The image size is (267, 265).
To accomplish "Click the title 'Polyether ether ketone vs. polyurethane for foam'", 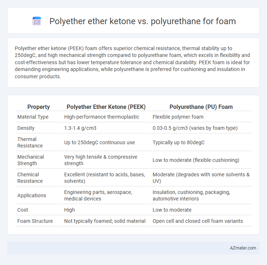I will [143, 21].
